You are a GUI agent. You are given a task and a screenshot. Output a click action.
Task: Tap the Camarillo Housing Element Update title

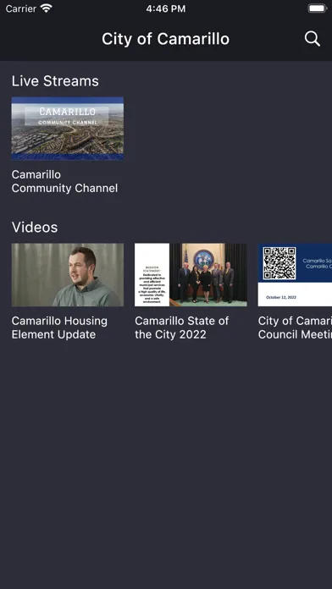[59, 328]
